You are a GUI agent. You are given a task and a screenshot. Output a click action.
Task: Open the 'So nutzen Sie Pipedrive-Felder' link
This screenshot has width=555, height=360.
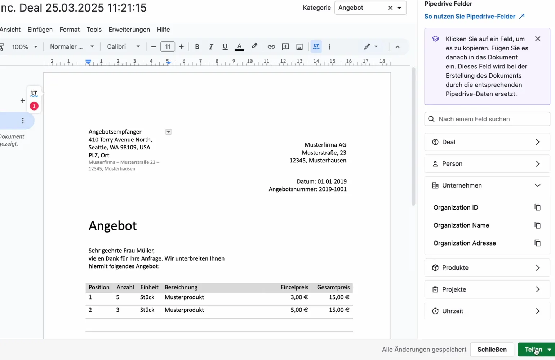474,17
